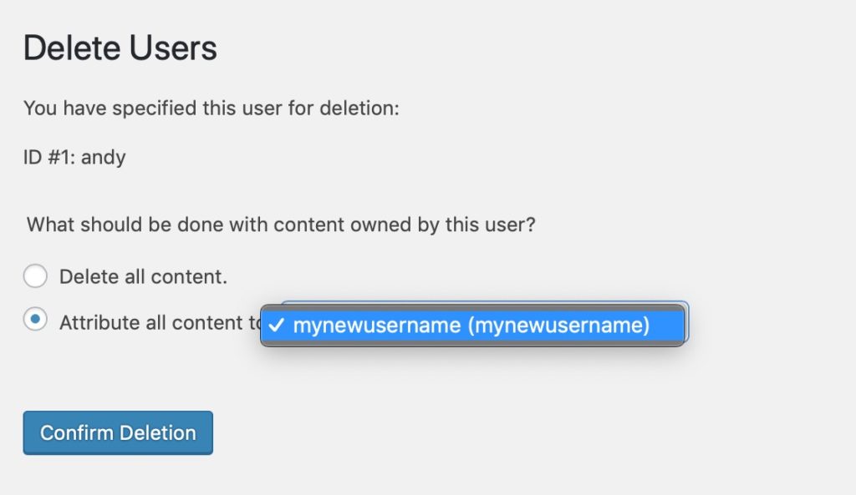Click the word "andy" in the user line
The height and width of the screenshot is (495, 856).
click(x=104, y=157)
